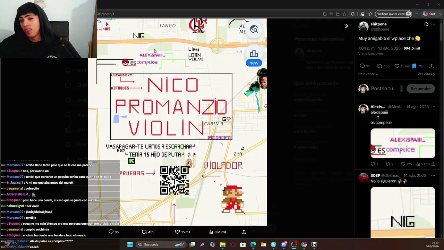This screenshot has height=250, width=444.
Task: Open Opera browser from the taskbar
Action: [233, 244]
